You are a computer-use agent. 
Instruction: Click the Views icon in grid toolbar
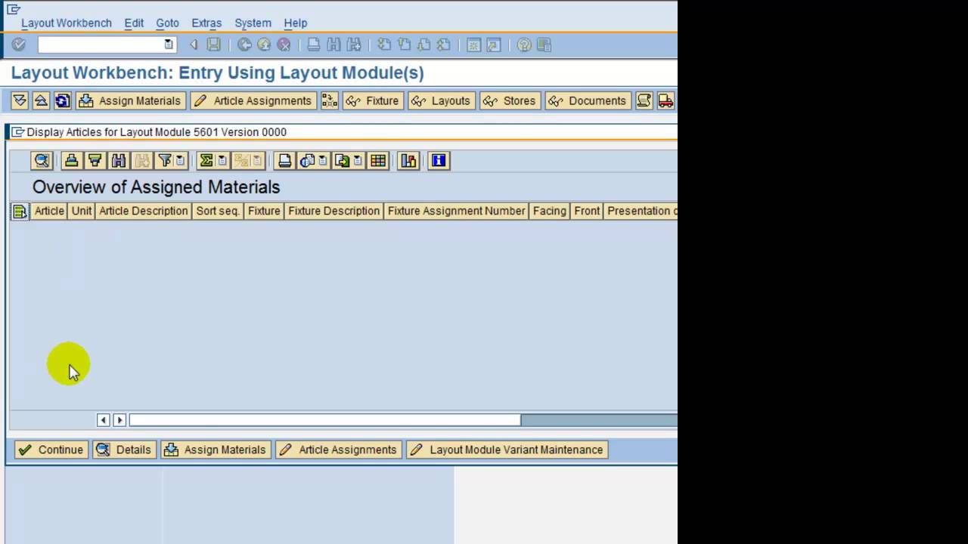[x=307, y=160]
